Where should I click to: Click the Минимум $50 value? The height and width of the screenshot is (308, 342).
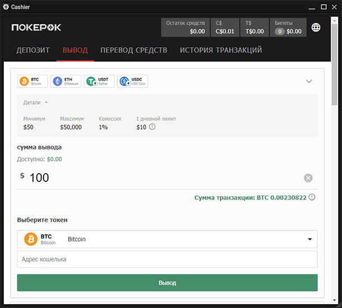(x=29, y=127)
